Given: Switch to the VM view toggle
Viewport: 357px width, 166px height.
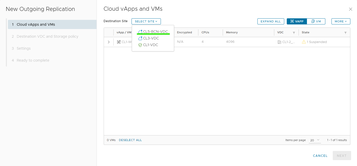Looking at the screenshot, I should pos(316,21).
